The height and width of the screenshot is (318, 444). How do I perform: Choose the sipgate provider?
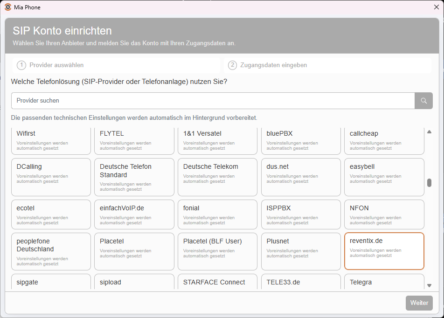pyautogui.click(x=51, y=282)
